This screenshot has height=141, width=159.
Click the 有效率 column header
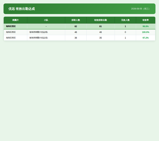click(x=146, y=20)
